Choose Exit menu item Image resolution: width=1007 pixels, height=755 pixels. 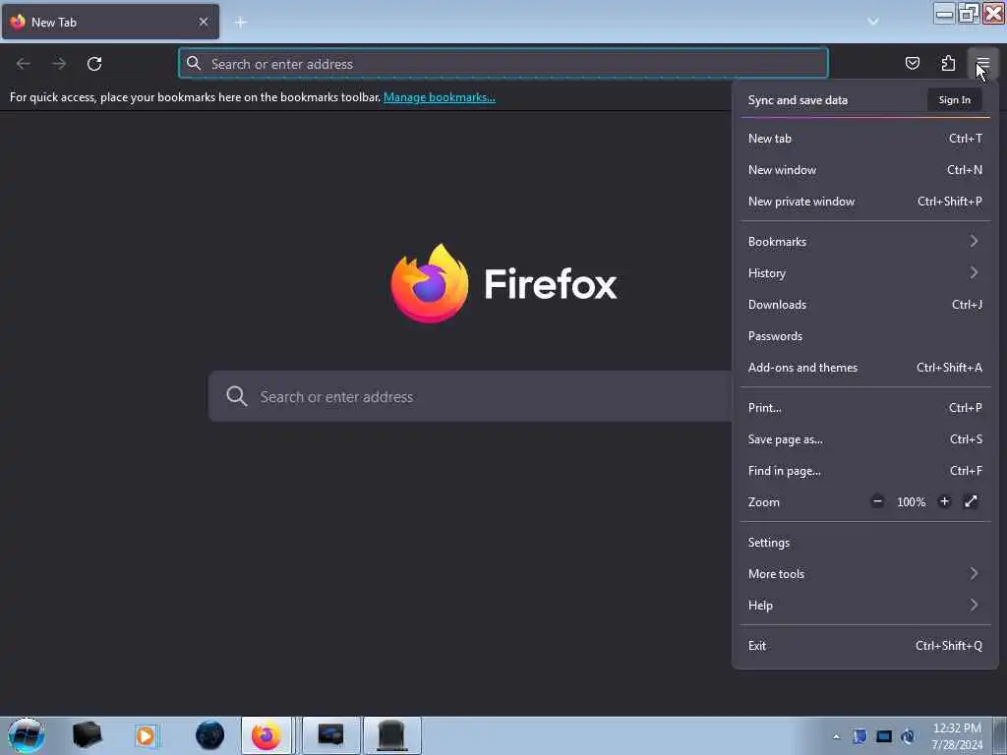click(x=865, y=646)
